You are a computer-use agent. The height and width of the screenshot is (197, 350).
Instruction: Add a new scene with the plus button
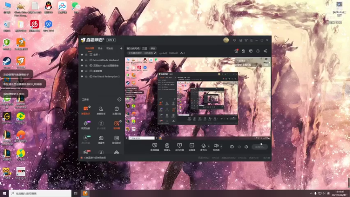(x=121, y=48)
